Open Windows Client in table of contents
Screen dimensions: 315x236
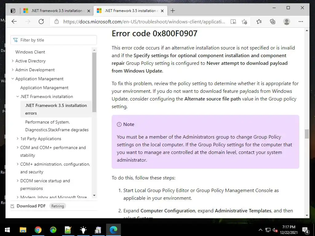click(30, 52)
